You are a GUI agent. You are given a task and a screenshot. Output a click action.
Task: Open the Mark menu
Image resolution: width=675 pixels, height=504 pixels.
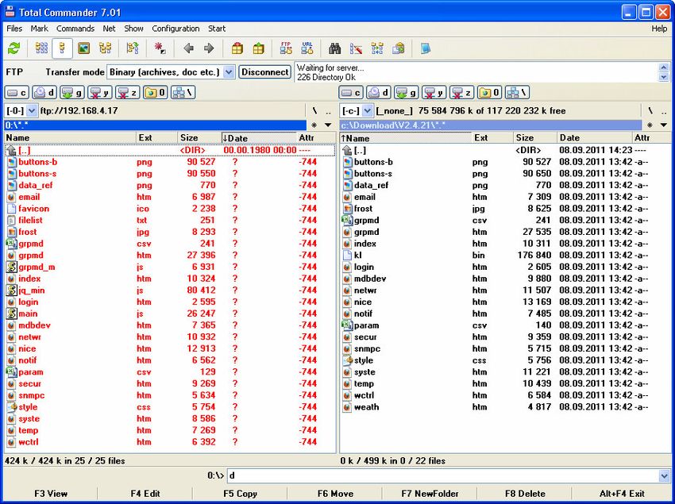pyautogui.click(x=39, y=29)
